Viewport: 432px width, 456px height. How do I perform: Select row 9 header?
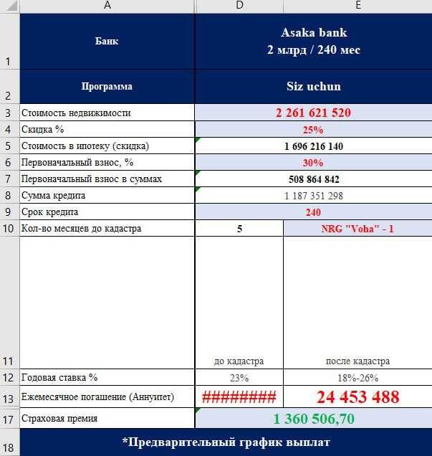[9, 212]
